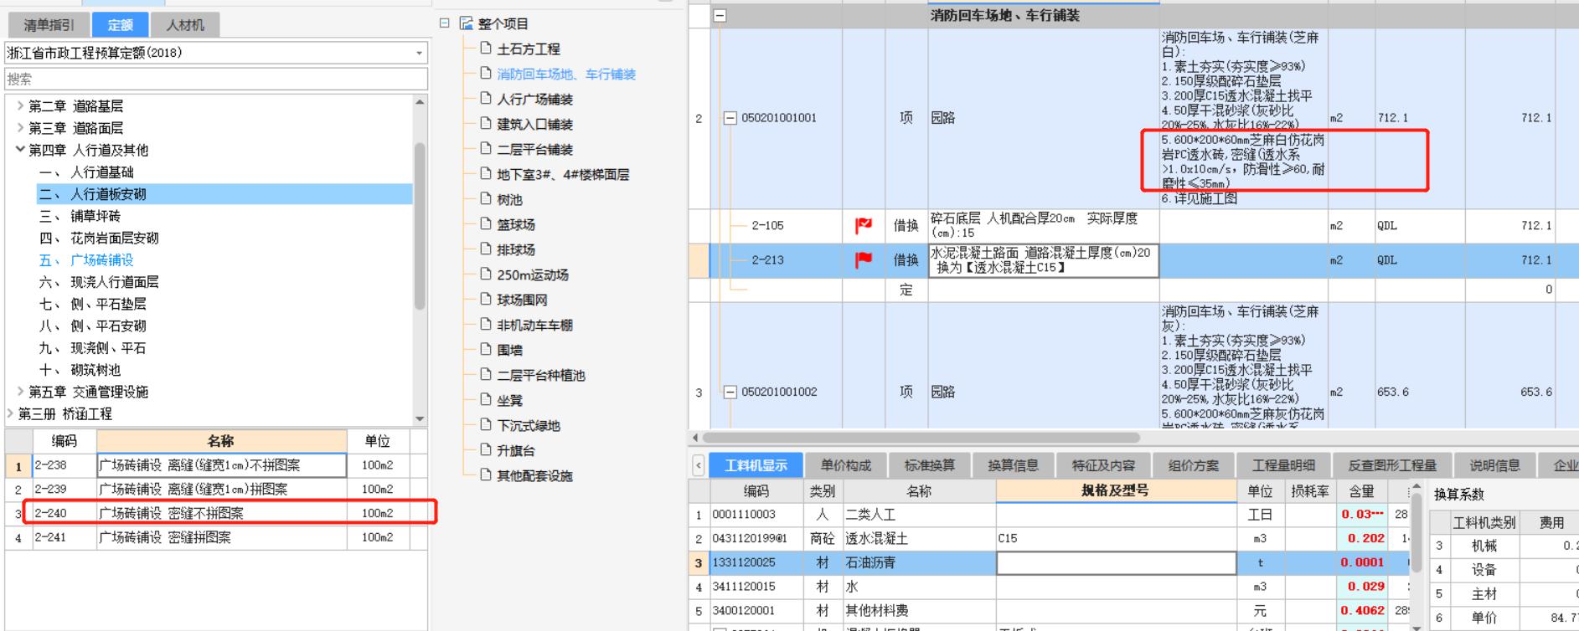Collapse the 消防回车场地、车行铺装 section header
Screen dimensions: 1579x631
pyautogui.click(x=720, y=16)
